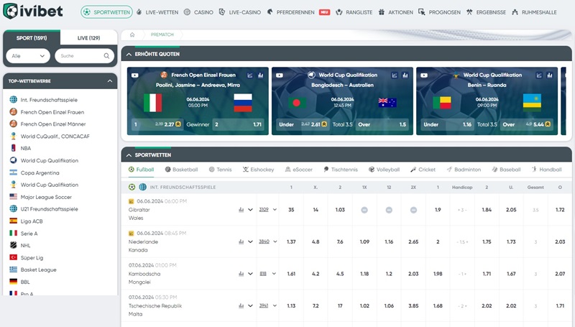Open statistics icon for Tschechische Republik–Malta match
Screen dimensions: 575x327
click(x=241, y=305)
